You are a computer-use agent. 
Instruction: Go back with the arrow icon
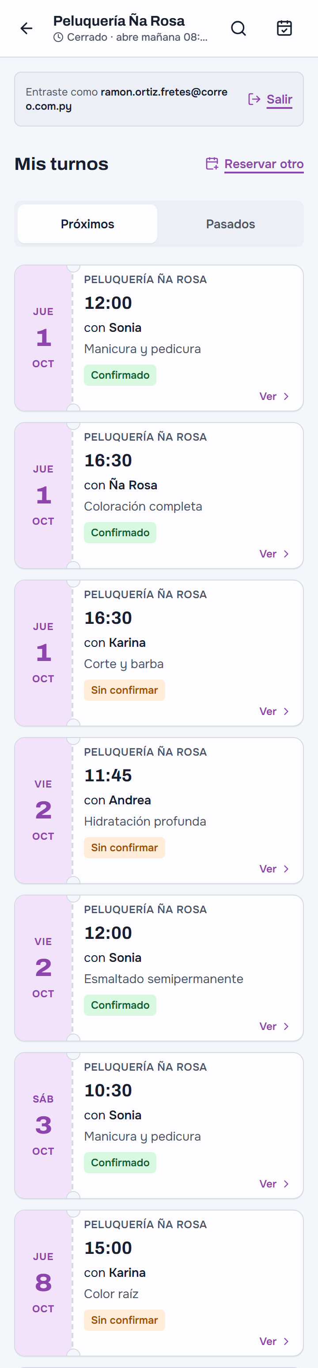(x=26, y=28)
